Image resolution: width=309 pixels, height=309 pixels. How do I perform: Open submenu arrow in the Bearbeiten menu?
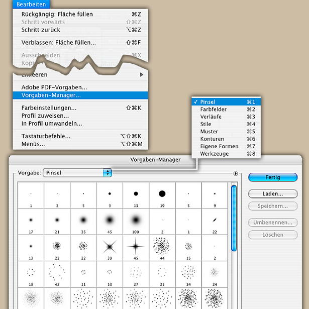pyautogui.click(x=142, y=75)
